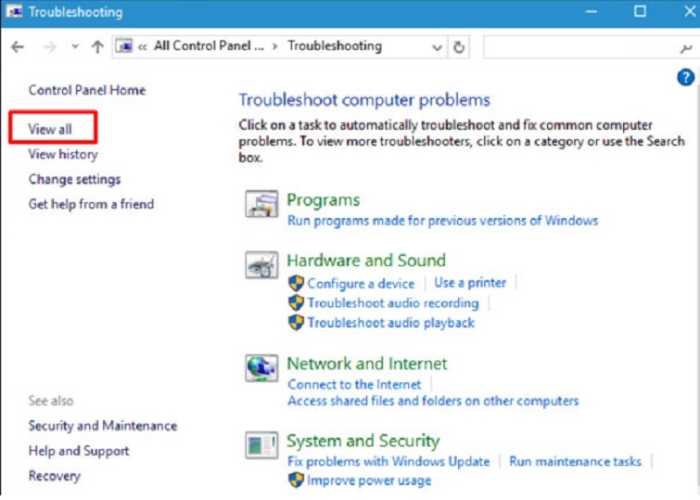
Task: Open the recent locations dropdown arrow
Action: (x=75, y=46)
